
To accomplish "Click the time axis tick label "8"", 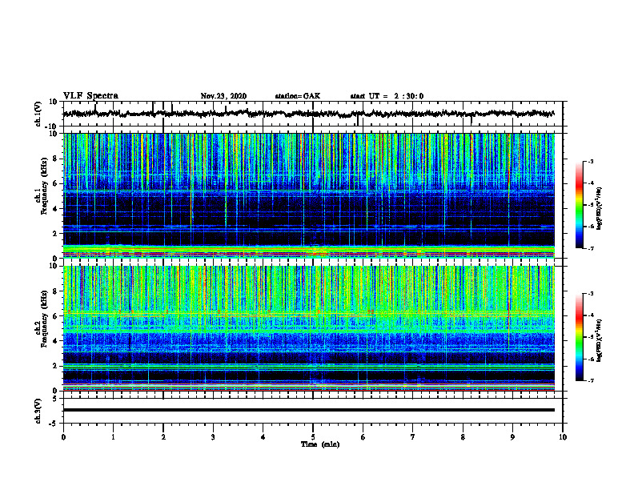I will [463, 437].
